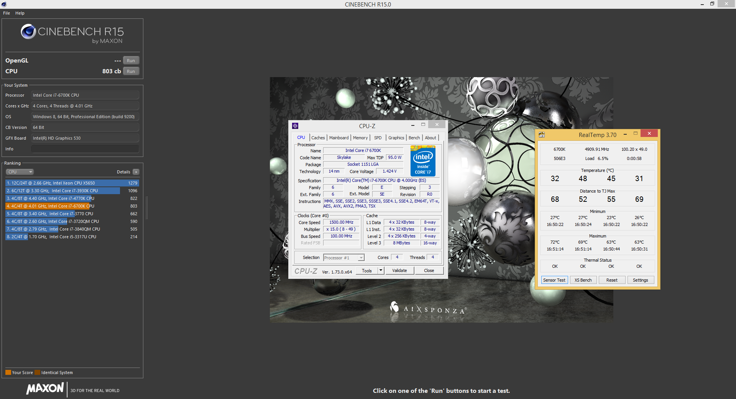The width and height of the screenshot is (736, 399).
Task: Click the panel splitter grip beside Ranking
Action: pos(146,207)
